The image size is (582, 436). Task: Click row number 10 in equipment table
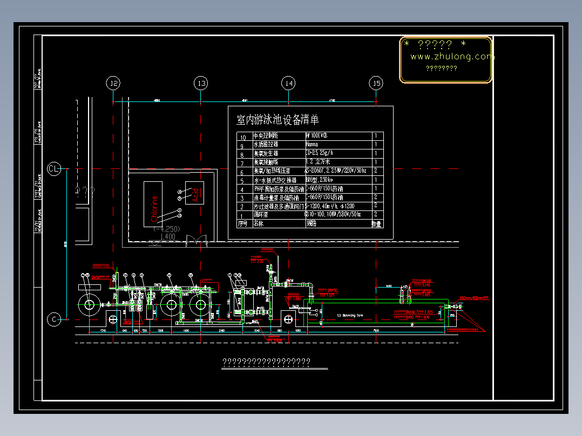(x=243, y=138)
